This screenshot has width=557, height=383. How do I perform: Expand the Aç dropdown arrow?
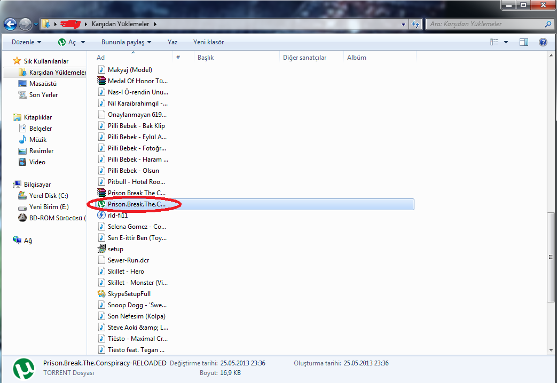(x=83, y=42)
